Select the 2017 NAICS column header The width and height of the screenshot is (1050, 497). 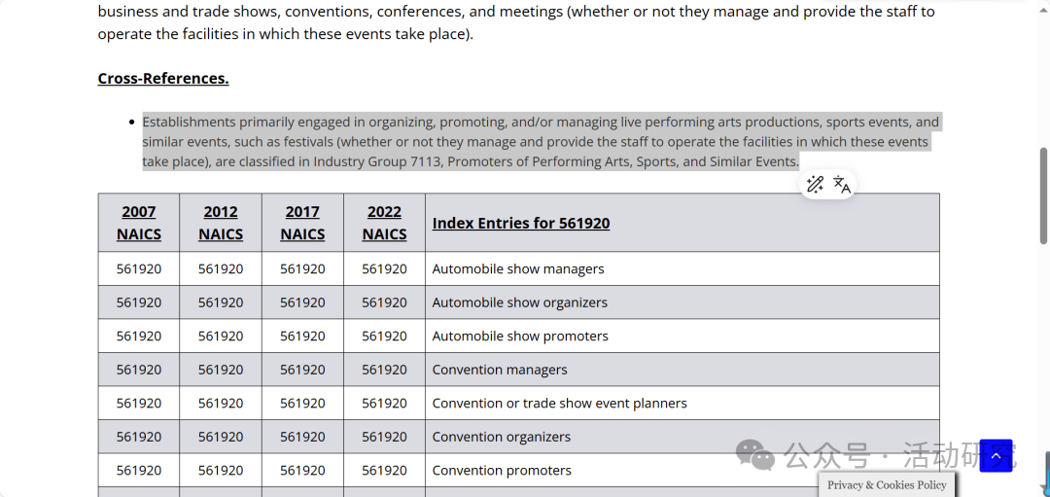tap(302, 223)
